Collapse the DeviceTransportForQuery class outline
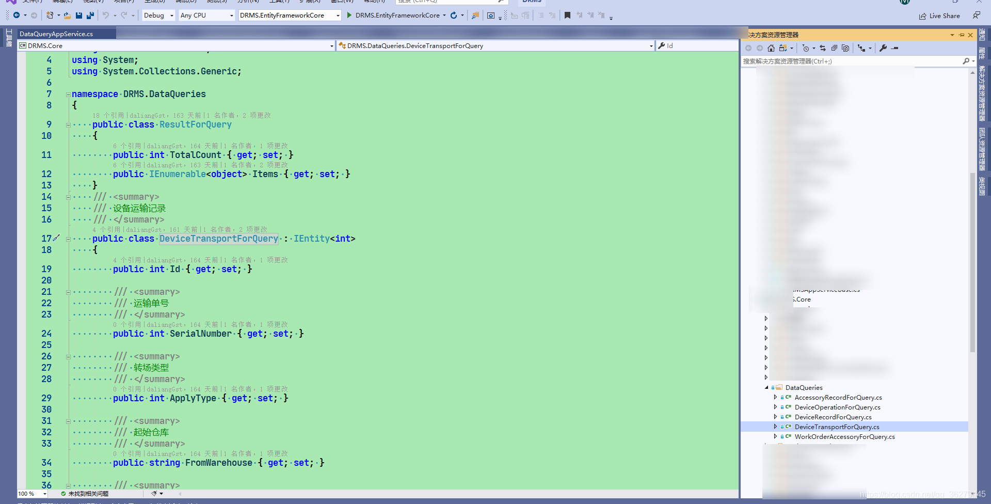This screenshot has width=991, height=504. [x=68, y=239]
